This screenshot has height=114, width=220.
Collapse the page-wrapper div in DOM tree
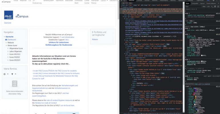123,17
